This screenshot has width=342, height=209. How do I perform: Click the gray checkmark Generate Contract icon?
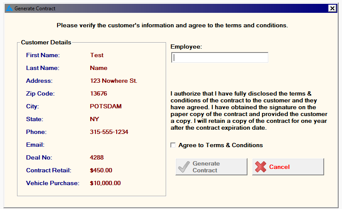tap(184, 167)
